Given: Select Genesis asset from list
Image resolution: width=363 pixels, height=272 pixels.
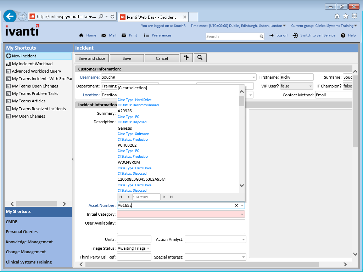Looking at the screenshot, I should [125, 128].
